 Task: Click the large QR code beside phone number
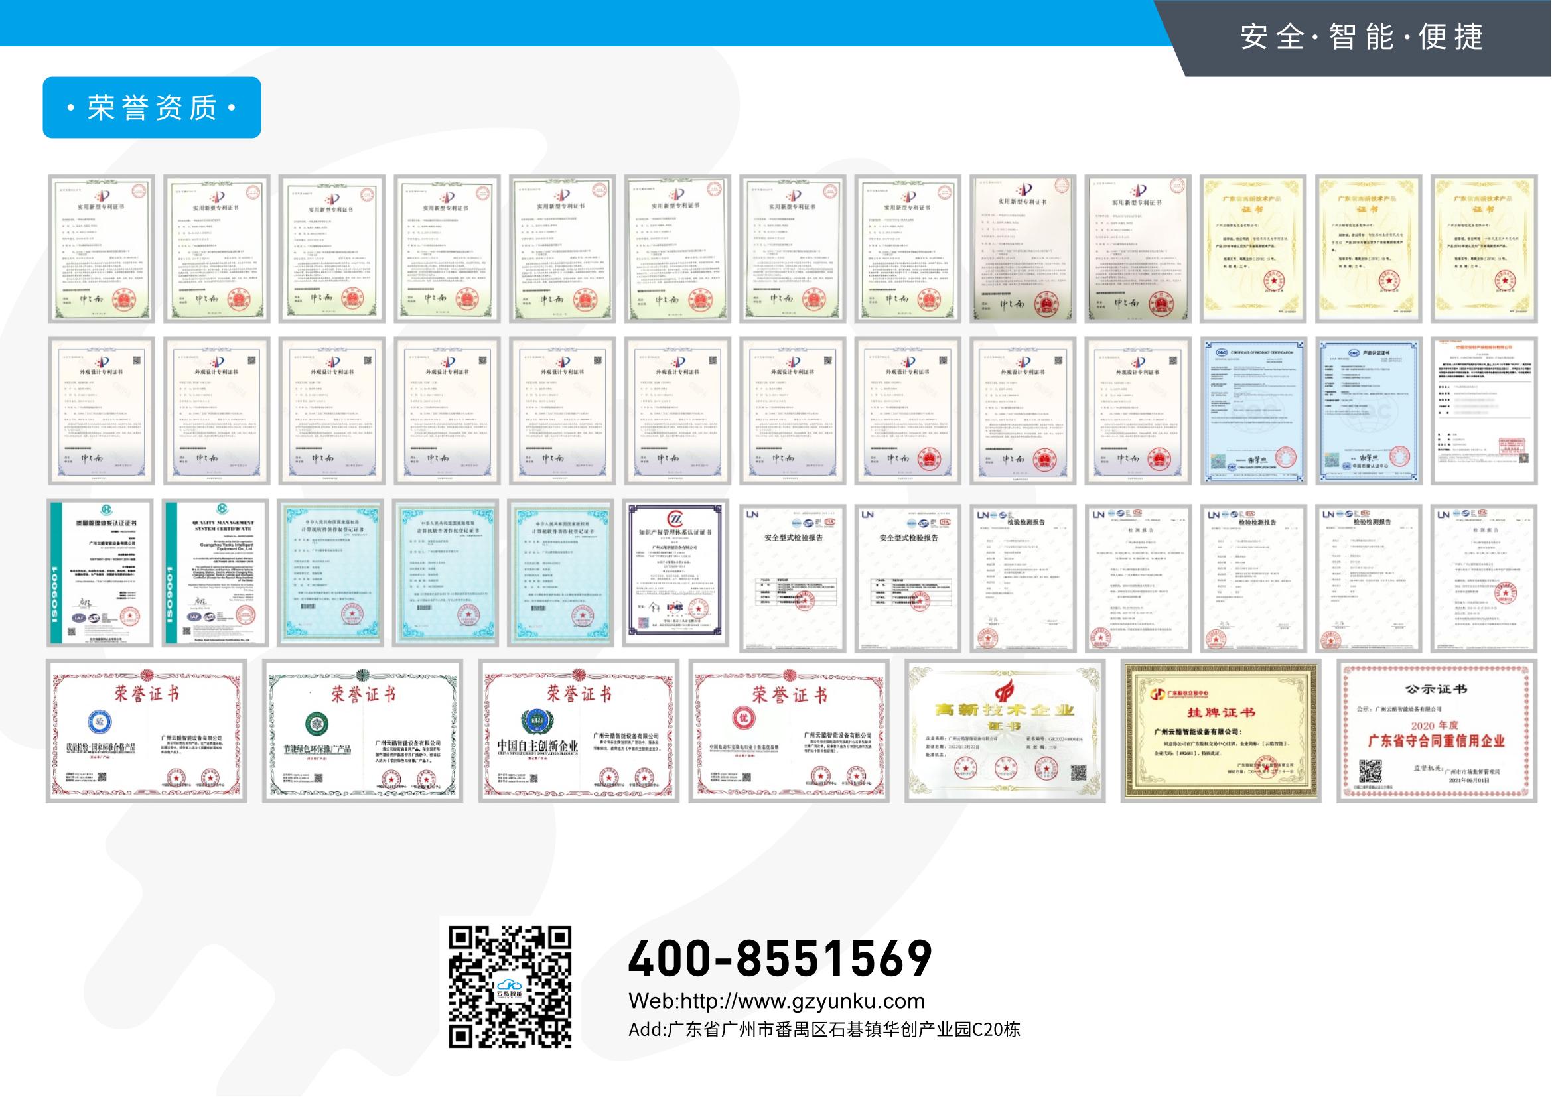[510, 987]
